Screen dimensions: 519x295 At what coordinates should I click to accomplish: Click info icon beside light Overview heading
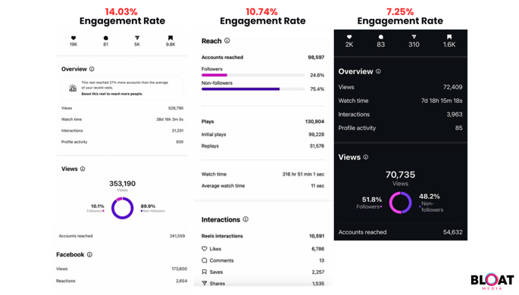[x=92, y=69]
